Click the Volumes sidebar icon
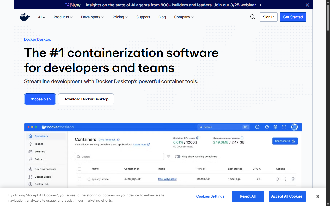 30,151
